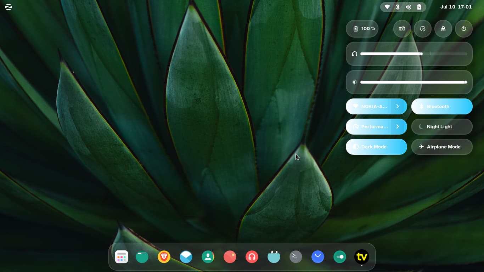Launch the red circle app in the dock
This screenshot has height=272, width=484.
[230, 257]
